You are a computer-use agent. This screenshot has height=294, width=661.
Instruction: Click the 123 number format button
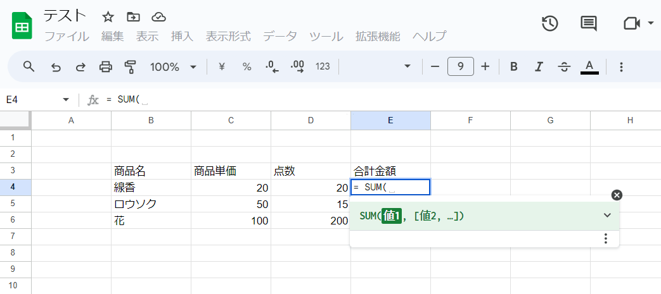[323, 67]
